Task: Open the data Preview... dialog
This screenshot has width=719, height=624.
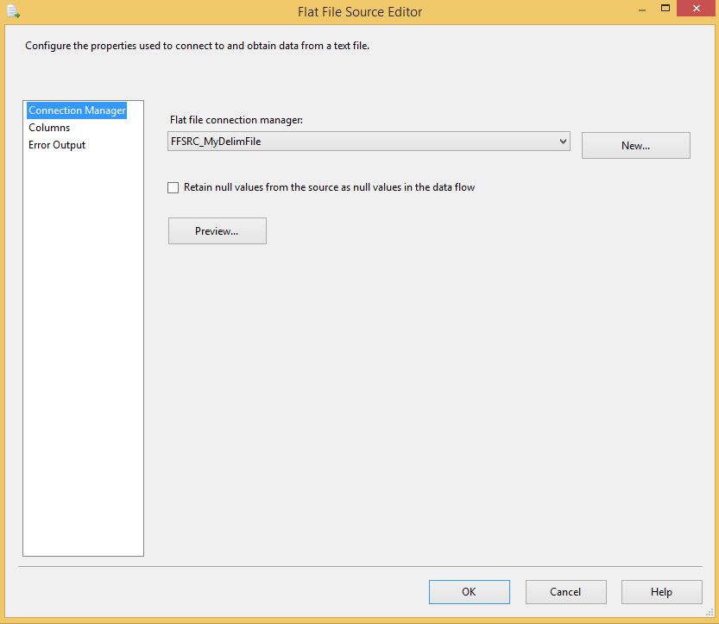Action: 217,230
